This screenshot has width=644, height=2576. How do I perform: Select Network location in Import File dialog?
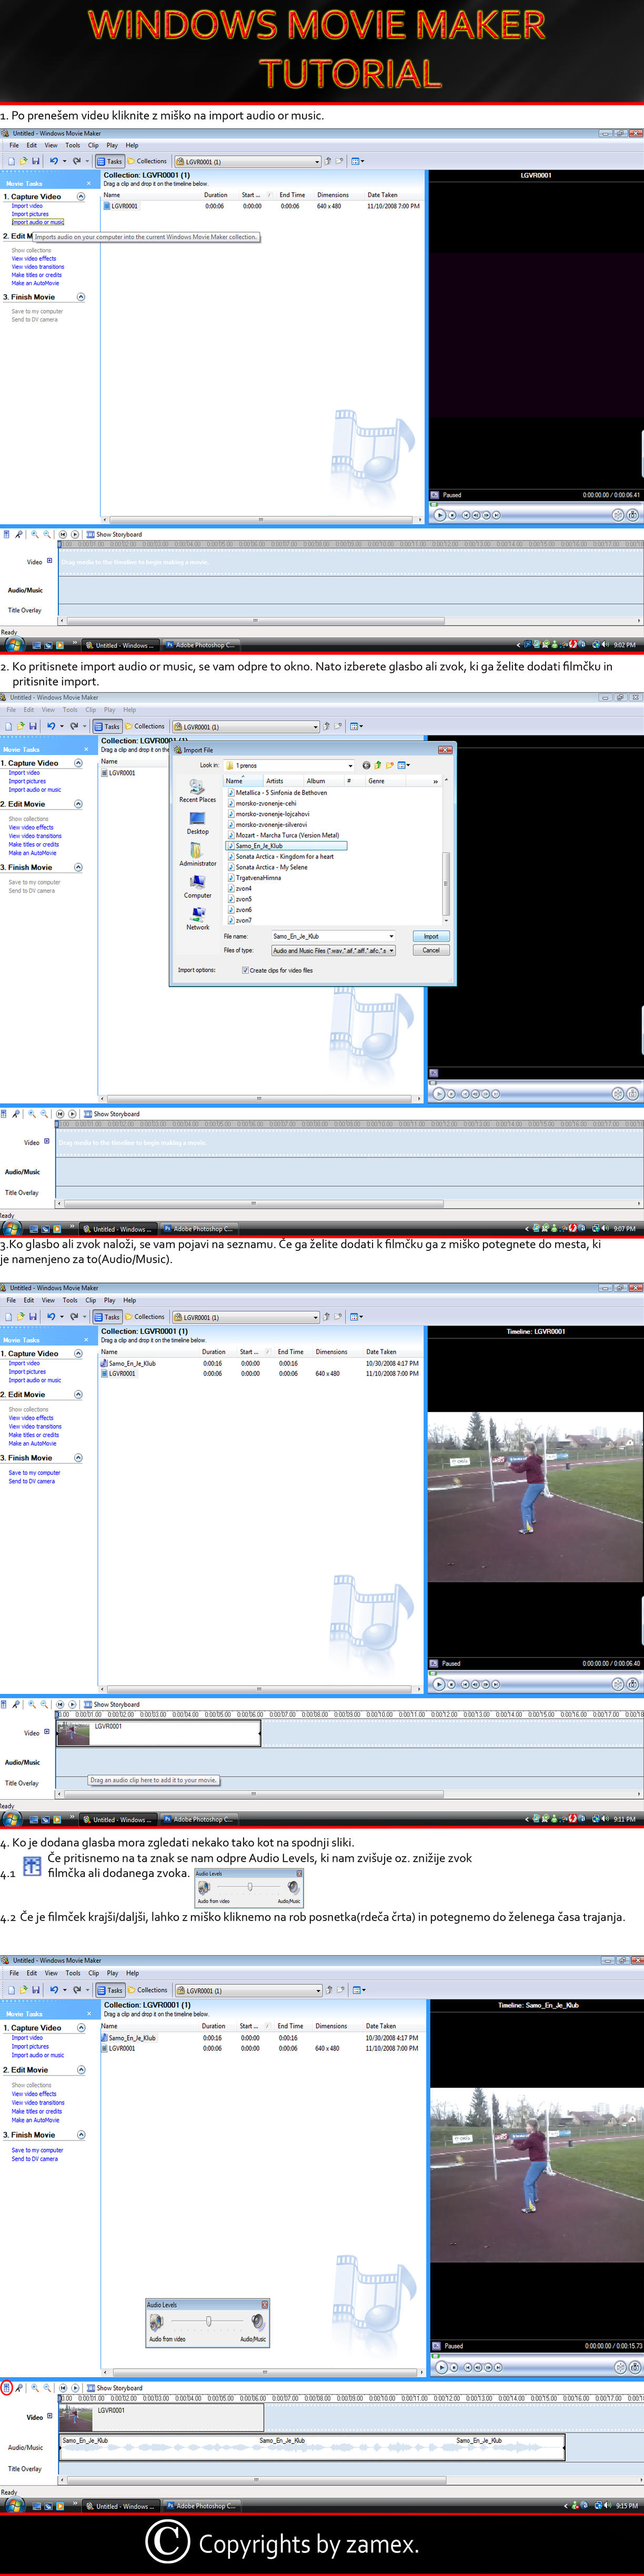(197, 919)
